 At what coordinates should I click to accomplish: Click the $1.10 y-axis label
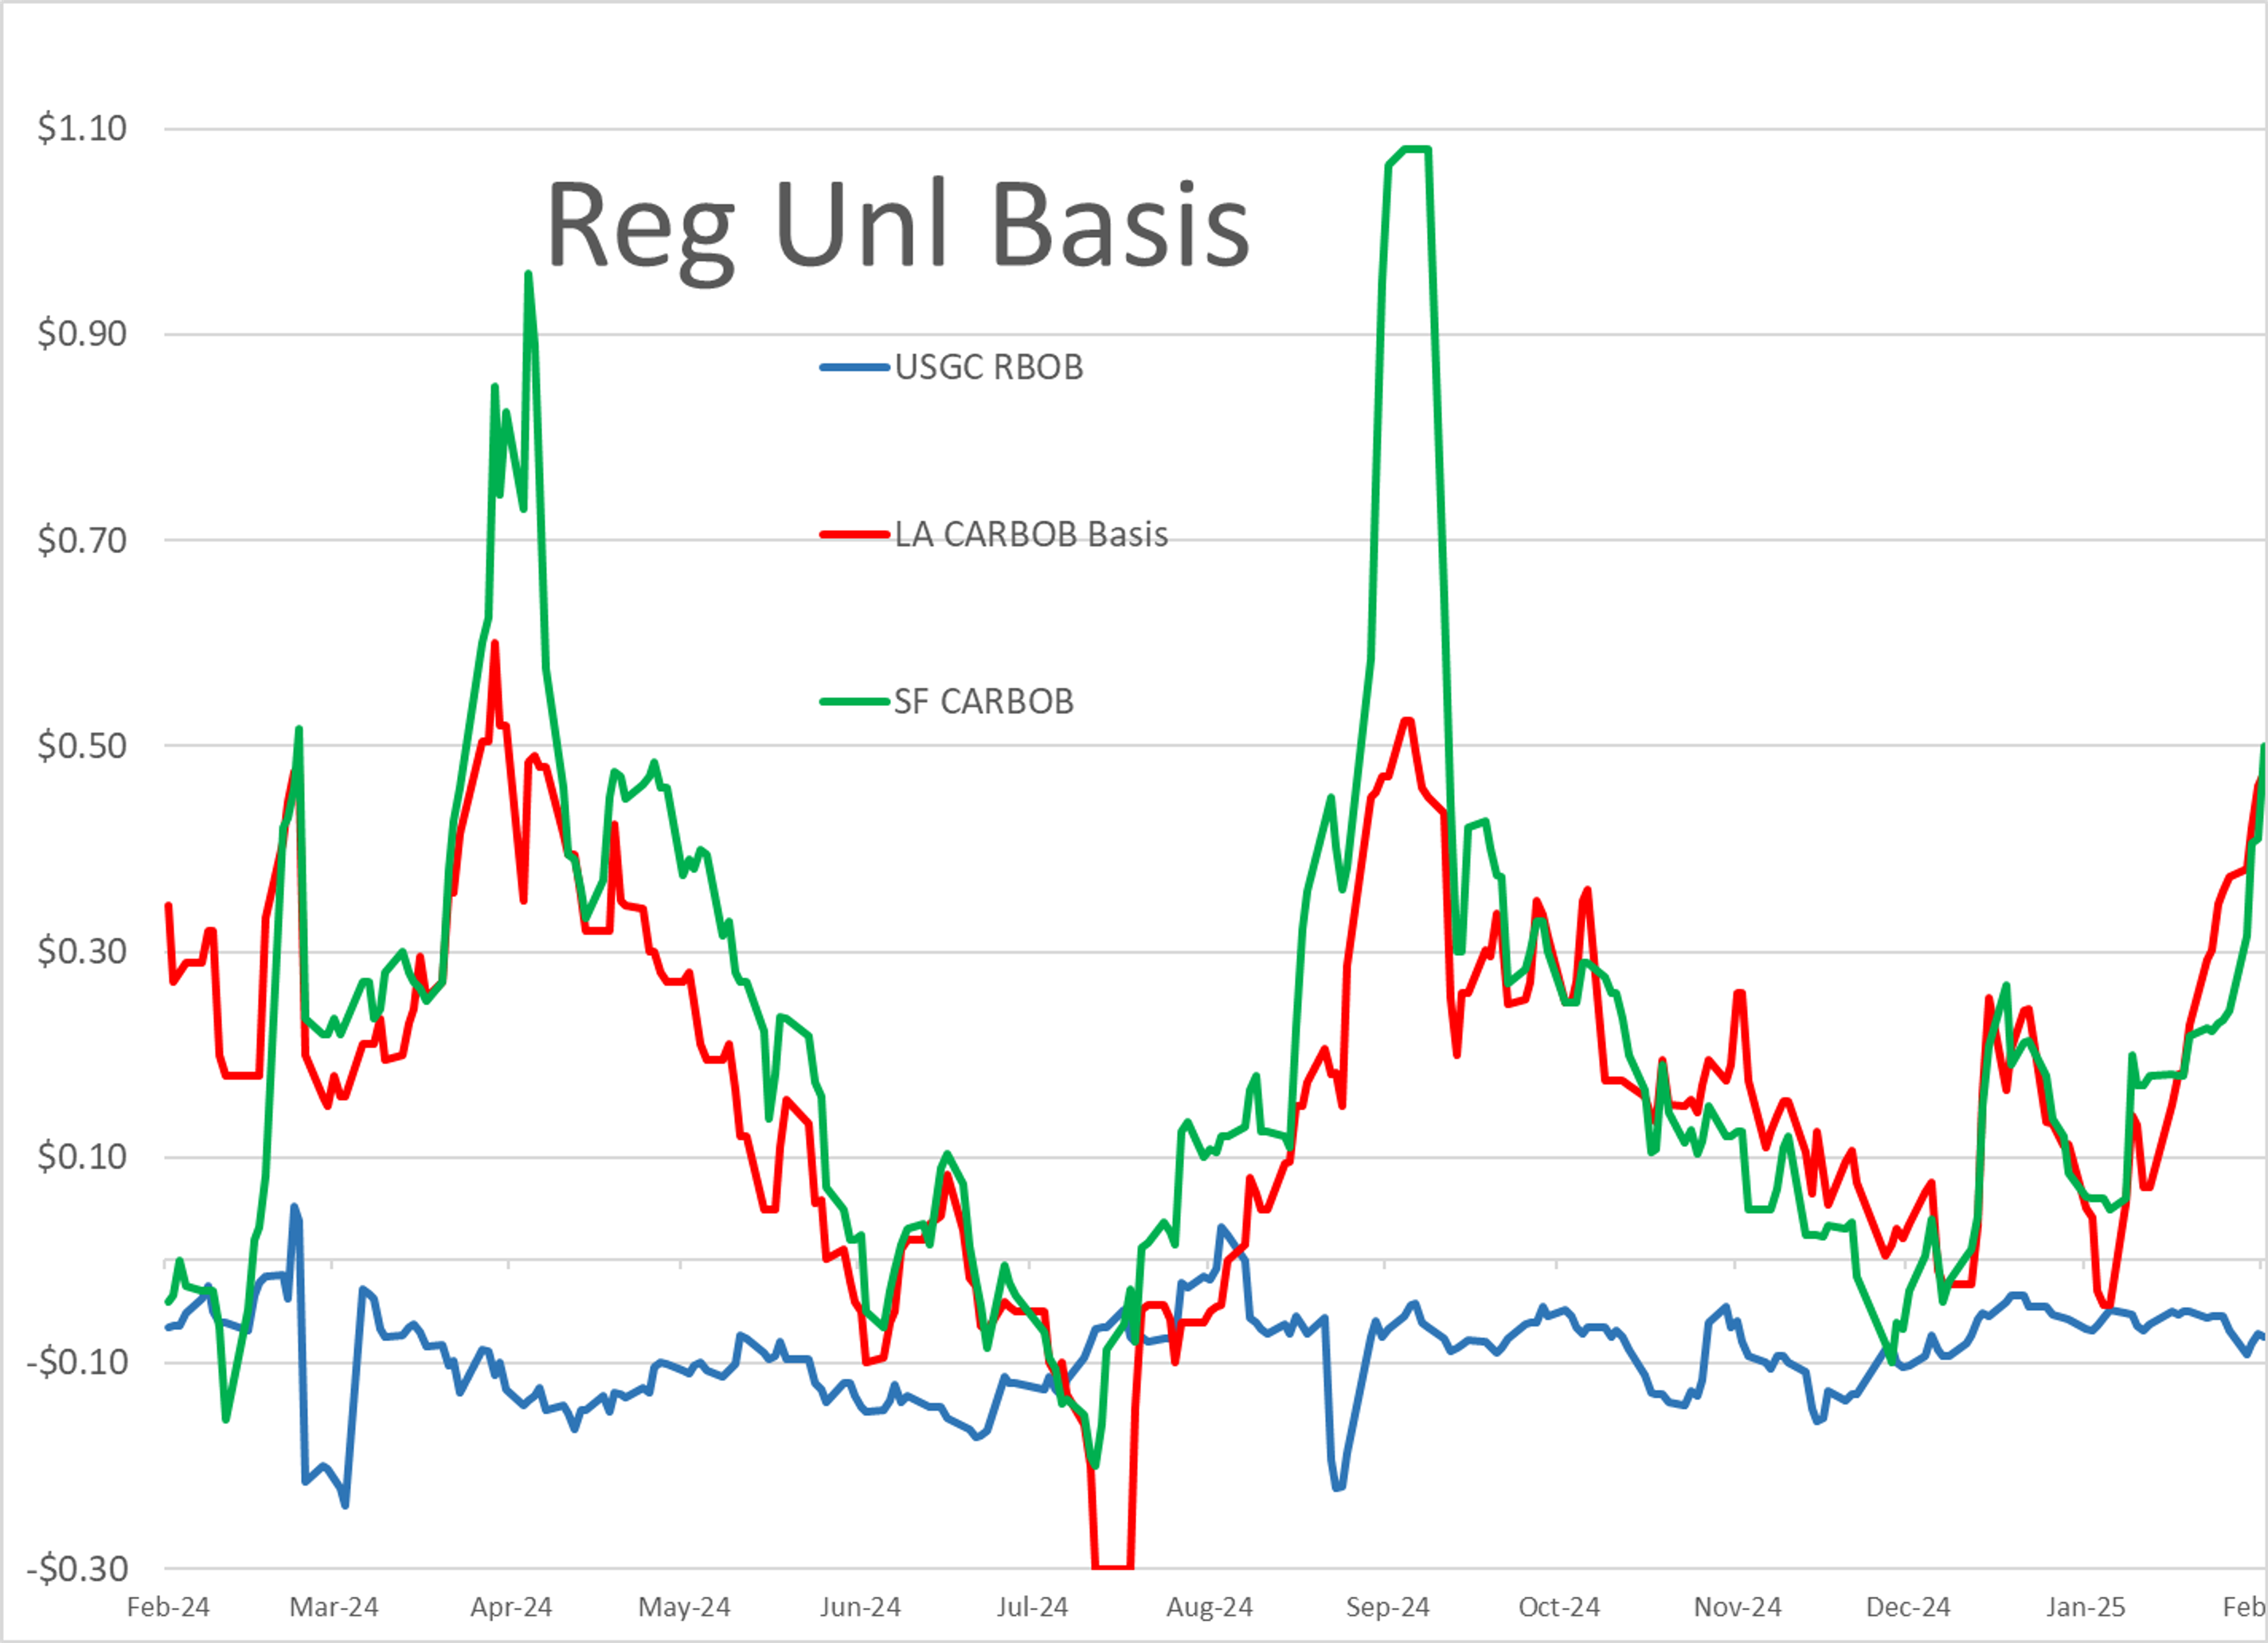click(x=82, y=129)
